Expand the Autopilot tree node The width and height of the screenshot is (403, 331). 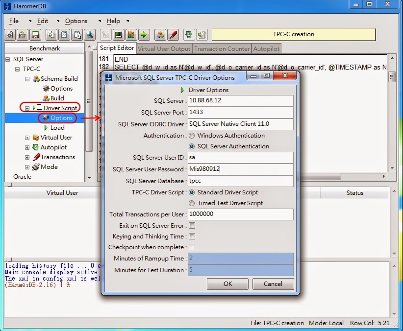(26, 147)
